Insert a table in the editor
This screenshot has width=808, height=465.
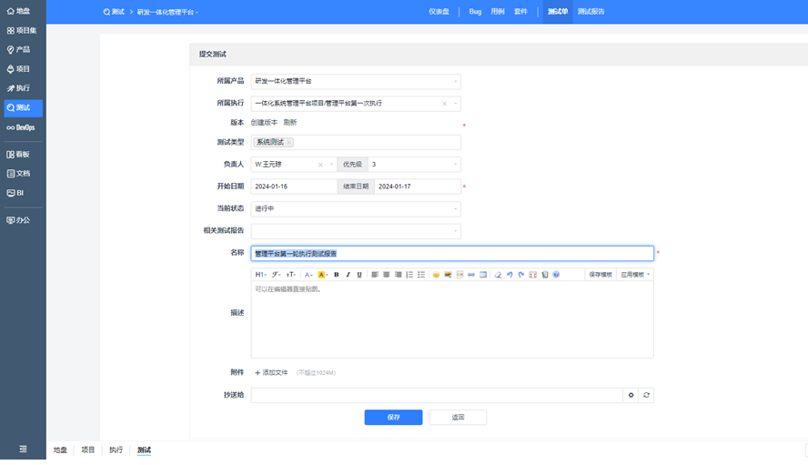tap(483, 275)
